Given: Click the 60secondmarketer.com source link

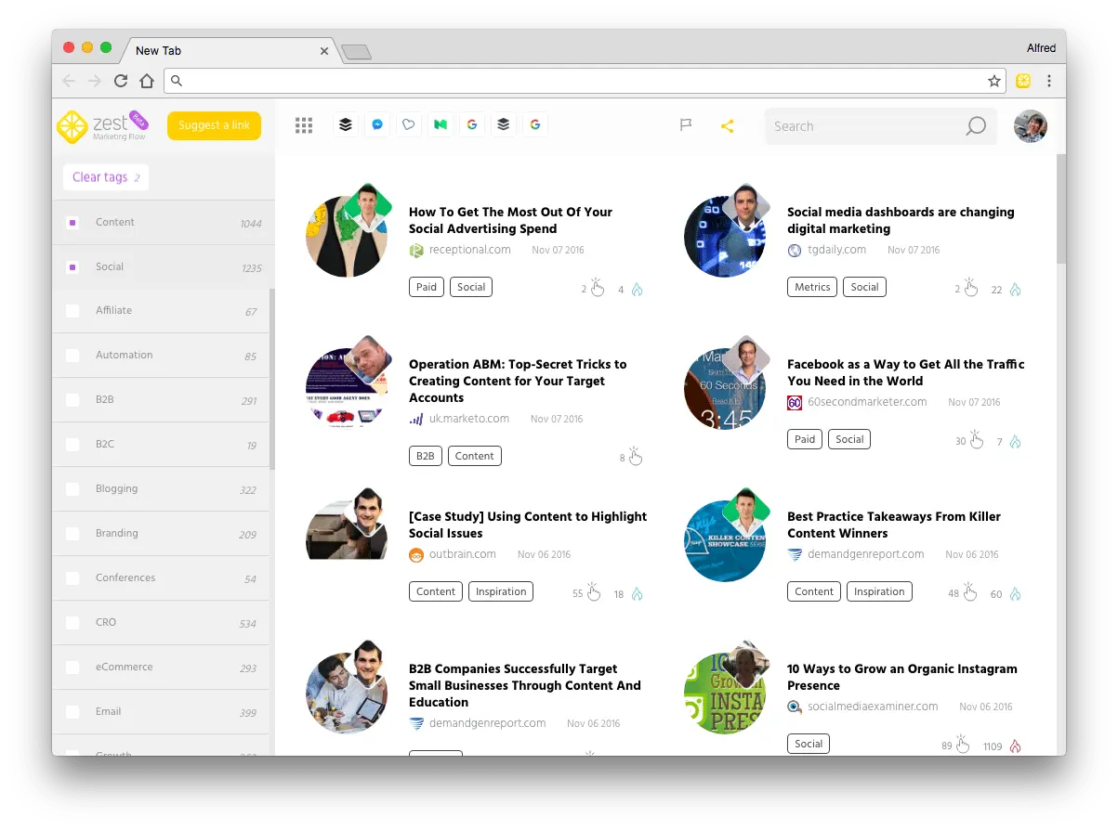Looking at the screenshot, I should [x=867, y=402].
